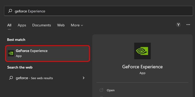Expand the More filters dropdown
The width and height of the screenshot is (195, 97).
click(x=77, y=25)
